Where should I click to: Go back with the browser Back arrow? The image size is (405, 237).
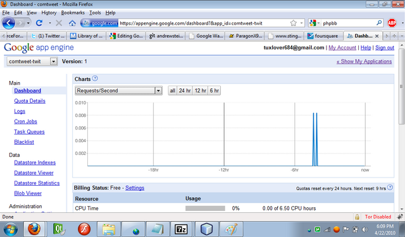pyautogui.click(x=9, y=23)
